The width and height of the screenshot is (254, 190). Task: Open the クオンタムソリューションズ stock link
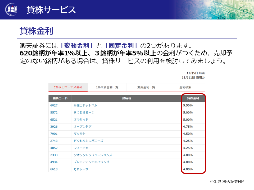(93, 155)
